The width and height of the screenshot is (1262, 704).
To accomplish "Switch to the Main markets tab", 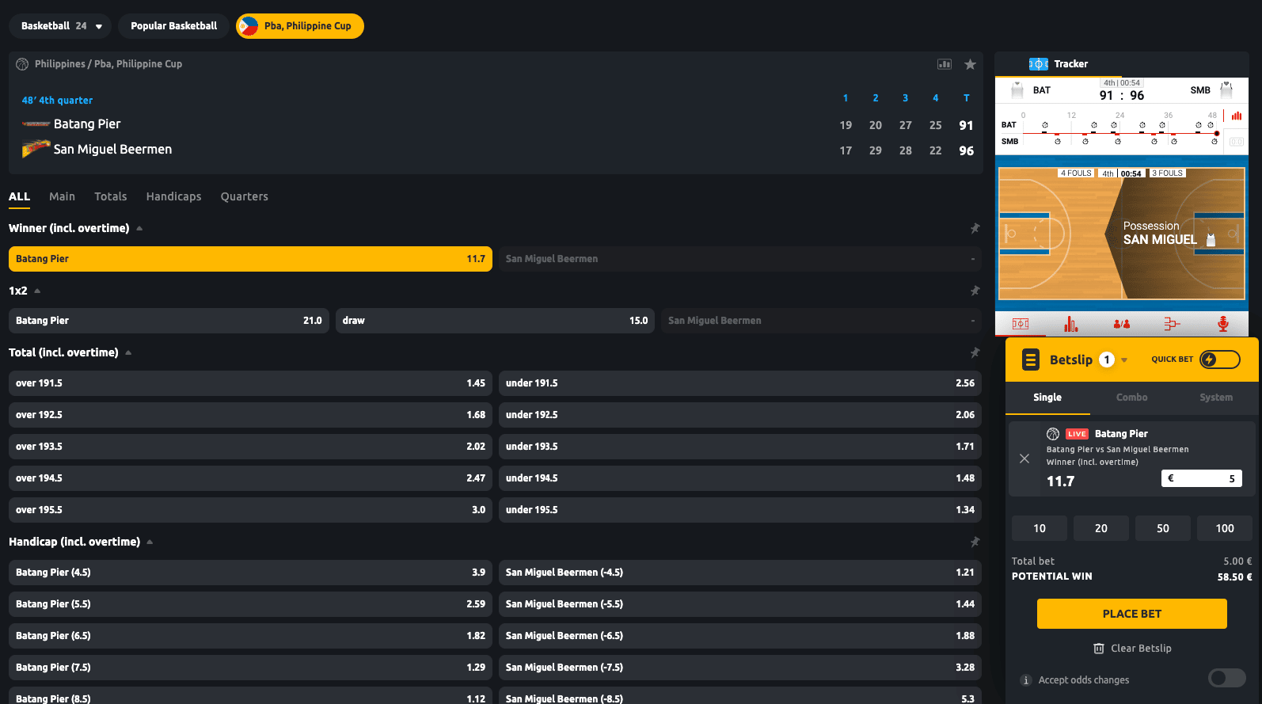I will coord(62,196).
